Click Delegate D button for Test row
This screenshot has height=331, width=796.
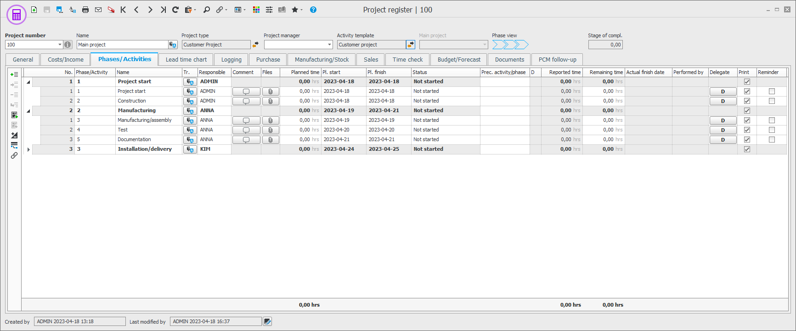(723, 130)
